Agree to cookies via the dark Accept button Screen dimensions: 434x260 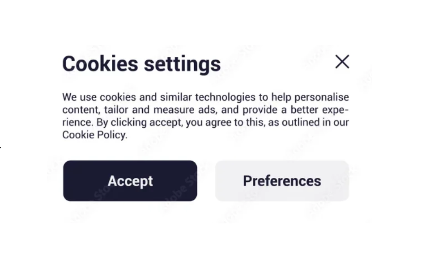[130, 181]
